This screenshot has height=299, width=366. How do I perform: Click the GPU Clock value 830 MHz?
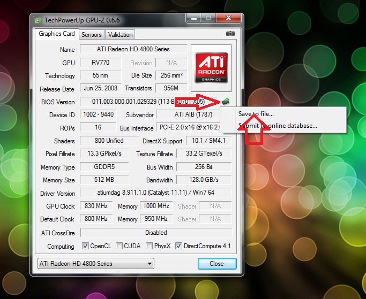96,206
